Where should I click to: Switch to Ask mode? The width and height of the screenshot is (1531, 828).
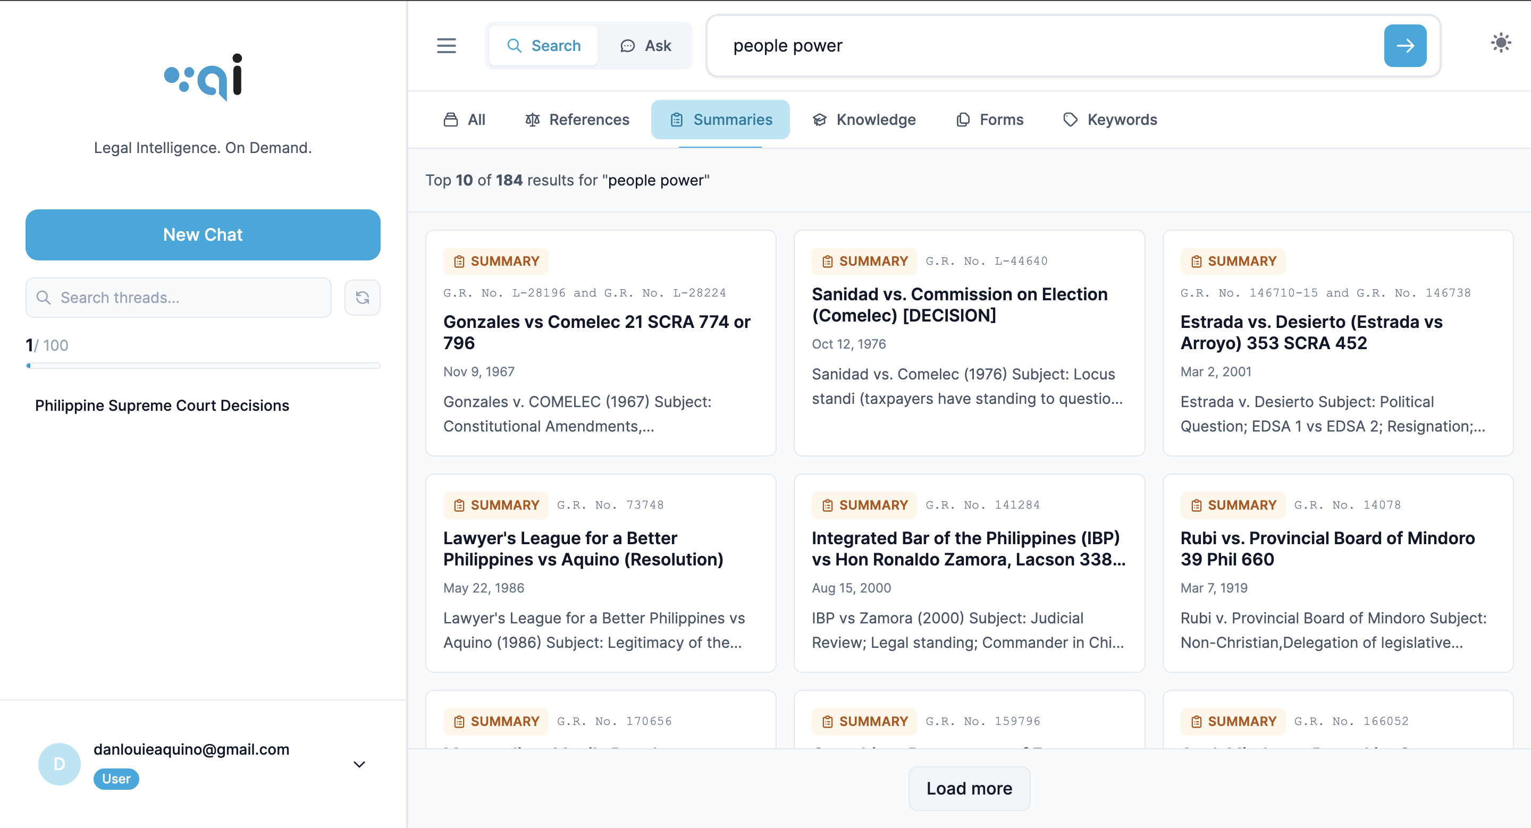[x=645, y=46]
